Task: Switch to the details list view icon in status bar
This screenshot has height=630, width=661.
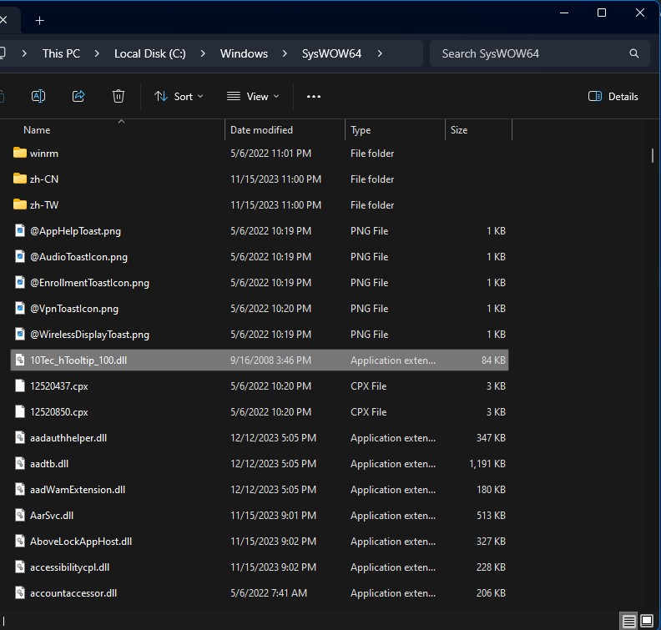Action: click(x=628, y=621)
